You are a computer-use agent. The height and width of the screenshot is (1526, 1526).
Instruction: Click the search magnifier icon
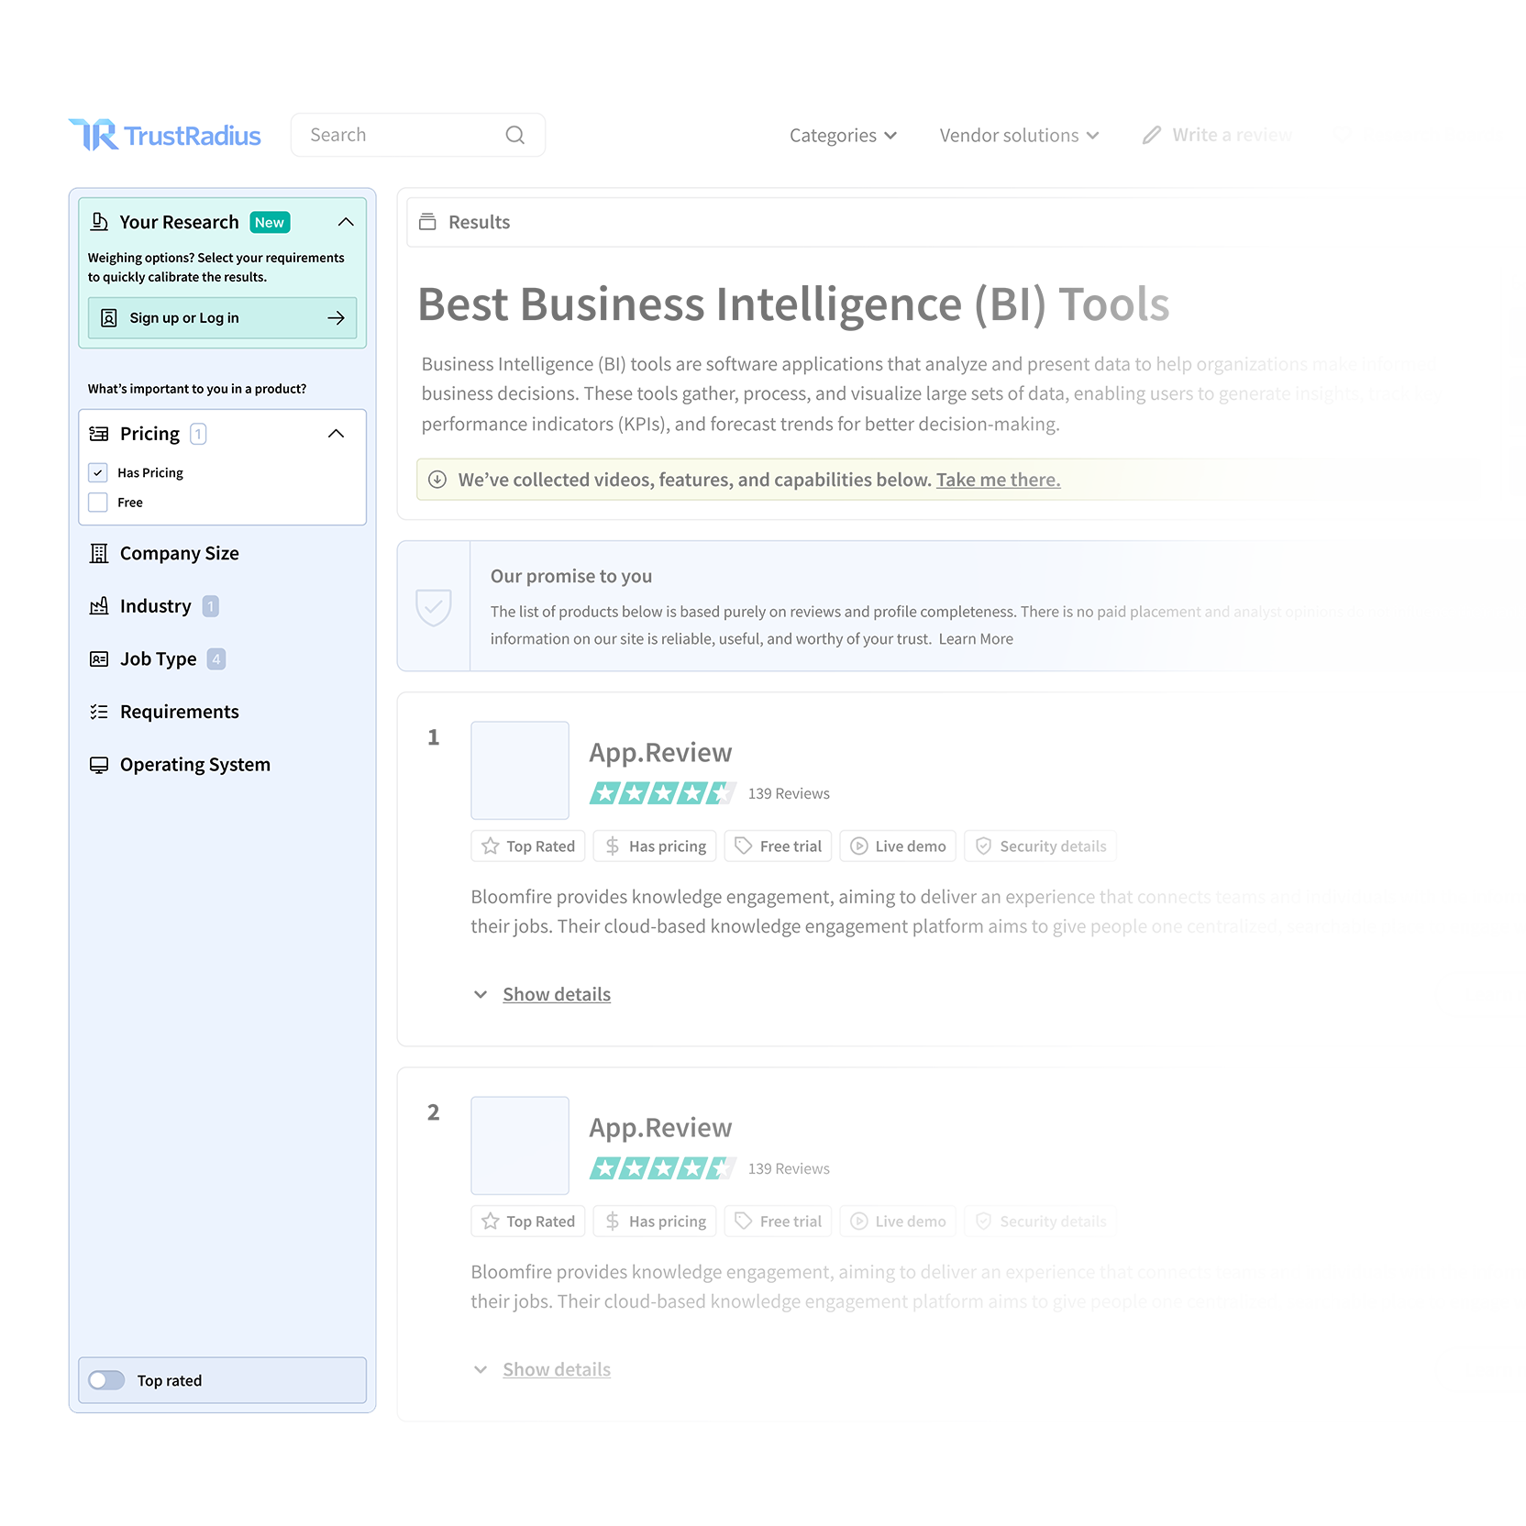(x=515, y=136)
